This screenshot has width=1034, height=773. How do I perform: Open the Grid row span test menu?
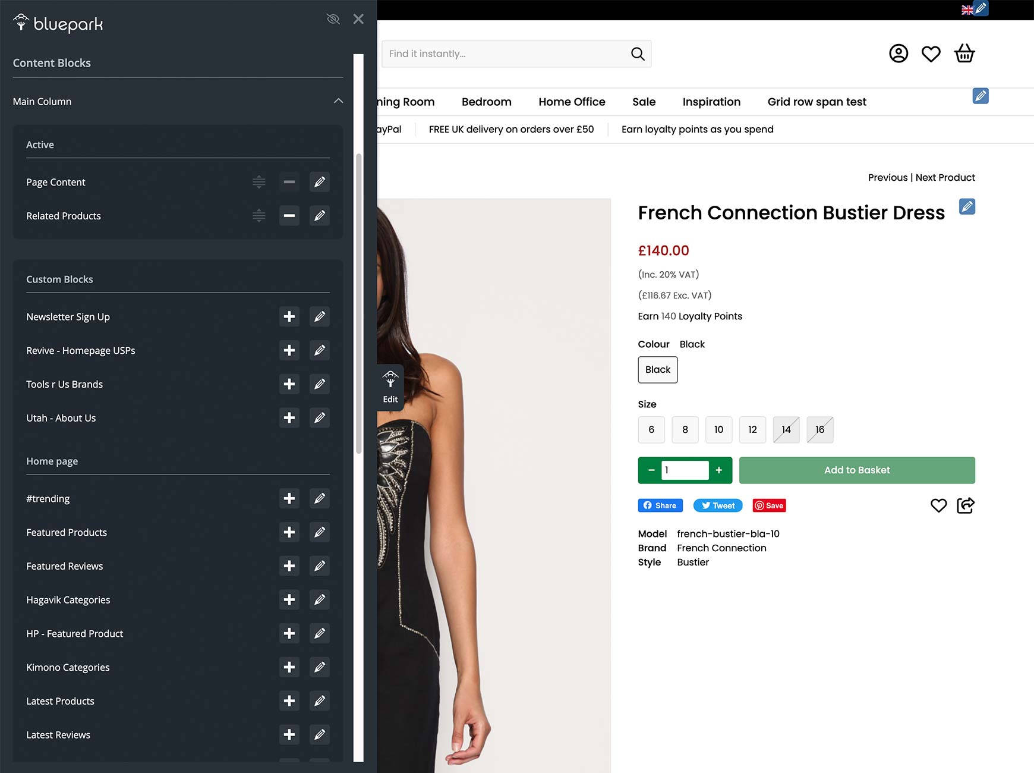point(817,102)
